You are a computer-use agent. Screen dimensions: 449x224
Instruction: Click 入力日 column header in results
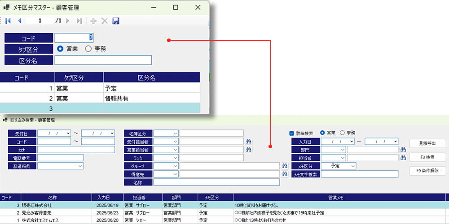click(108, 198)
